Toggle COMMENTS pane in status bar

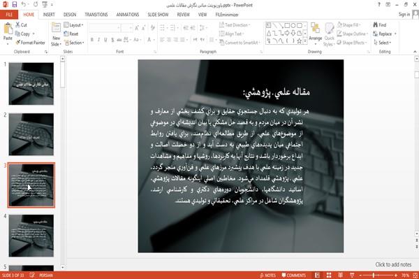click(294, 276)
